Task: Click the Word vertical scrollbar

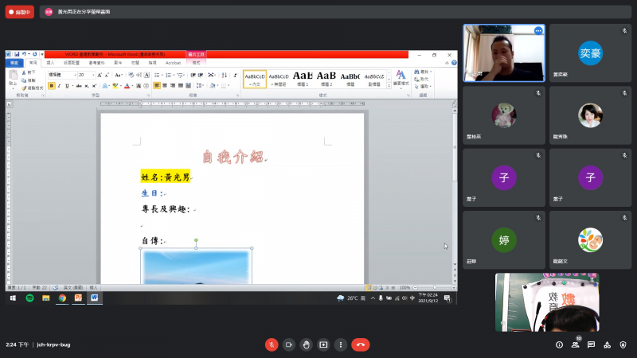Action: pyautogui.click(x=455, y=187)
